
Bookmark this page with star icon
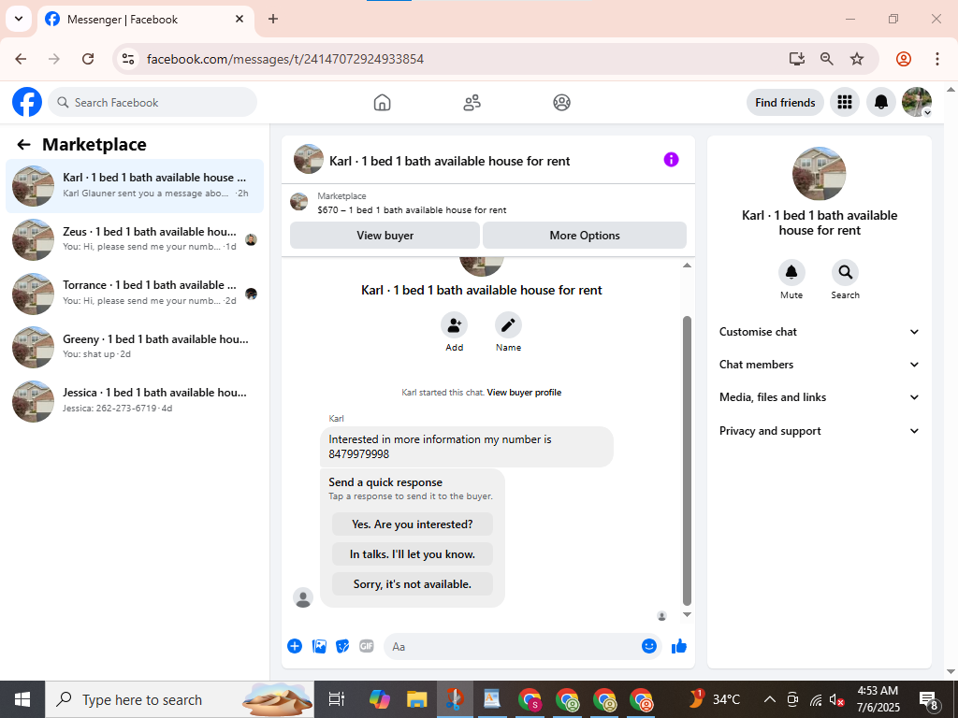point(857,59)
